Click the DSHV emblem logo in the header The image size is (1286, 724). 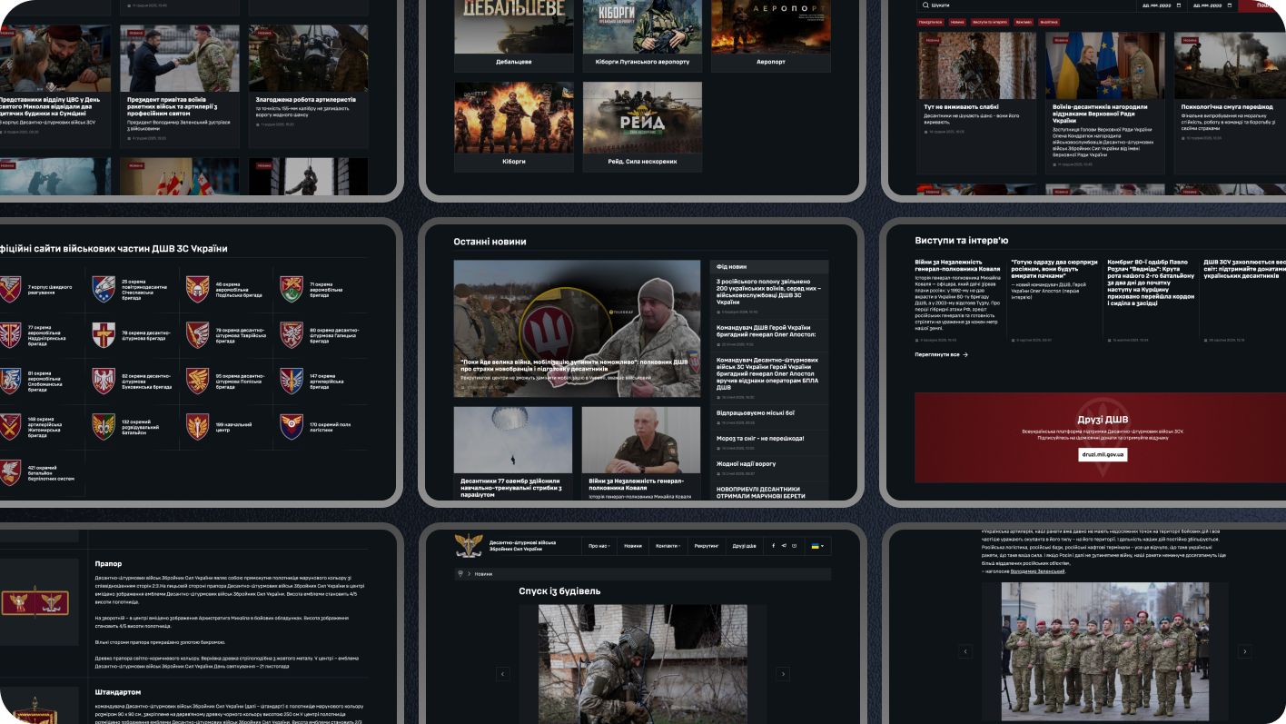(468, 547)
